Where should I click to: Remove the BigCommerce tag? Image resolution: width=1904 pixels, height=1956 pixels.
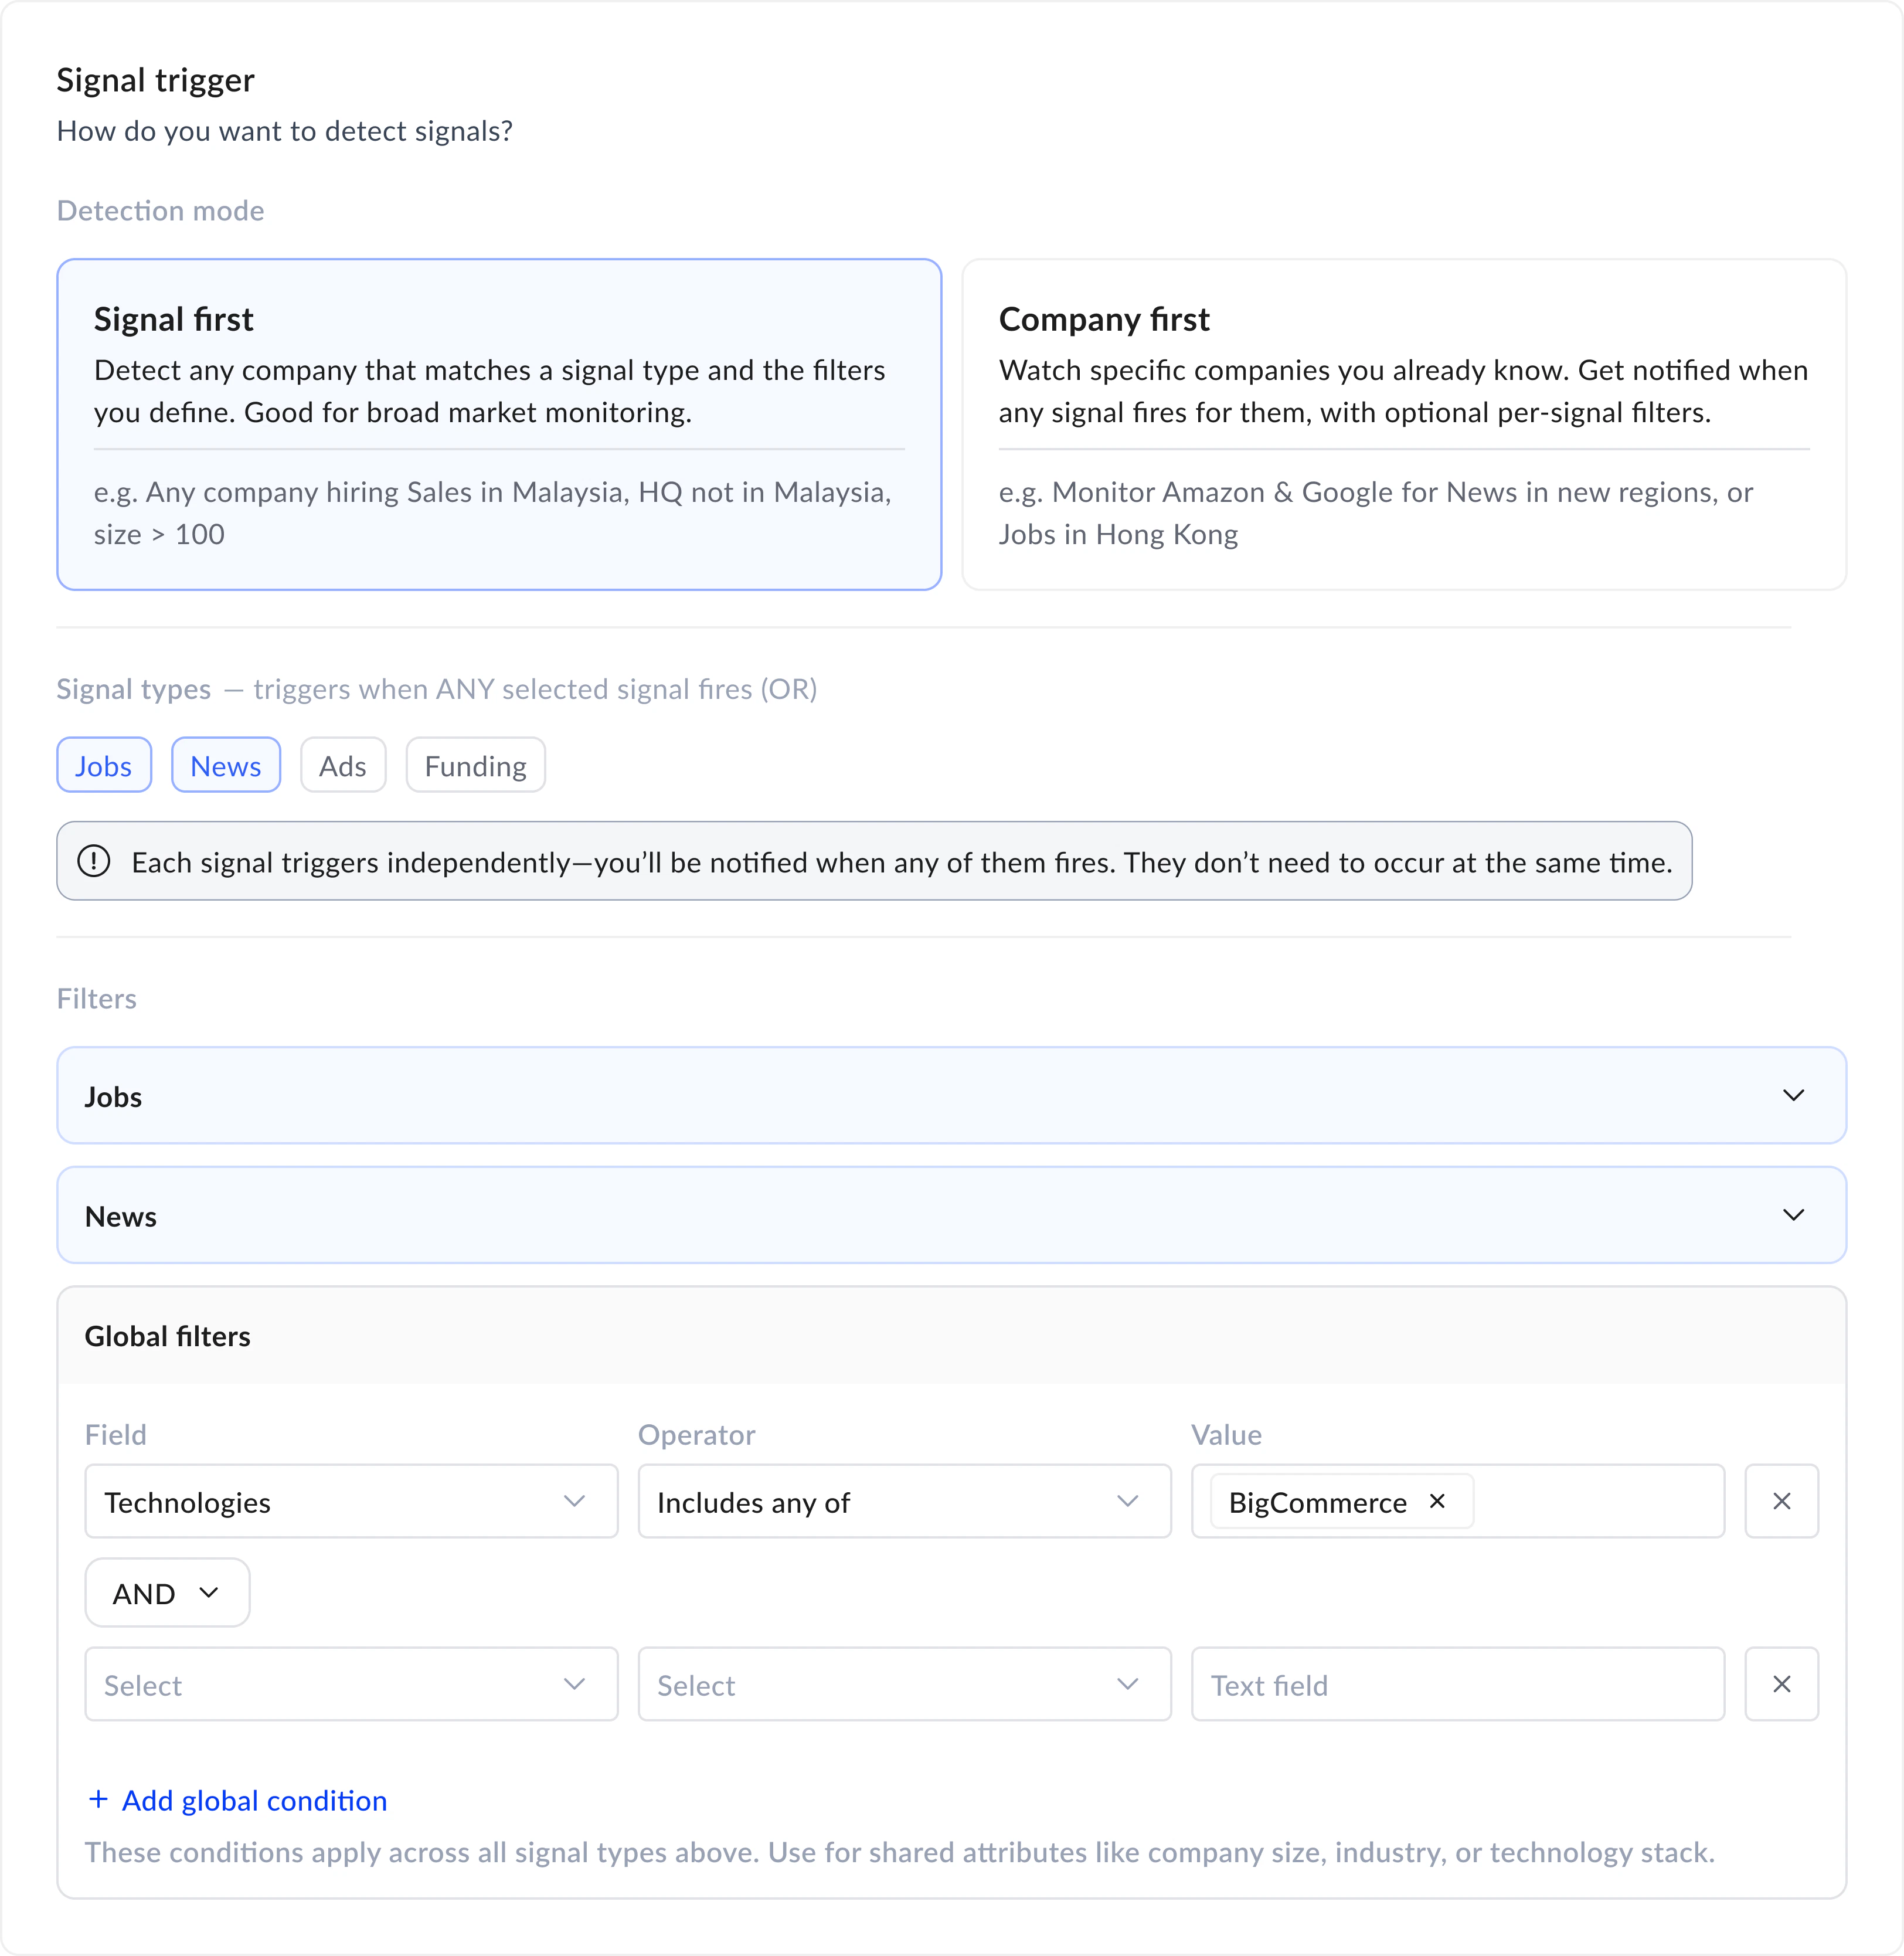(1437, 1501)
